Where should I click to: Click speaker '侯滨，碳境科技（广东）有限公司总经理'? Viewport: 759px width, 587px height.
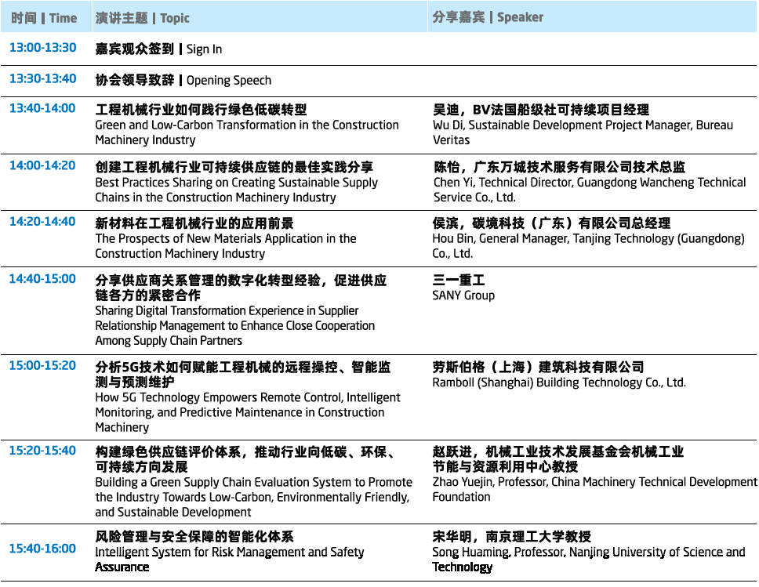(551, 223)
